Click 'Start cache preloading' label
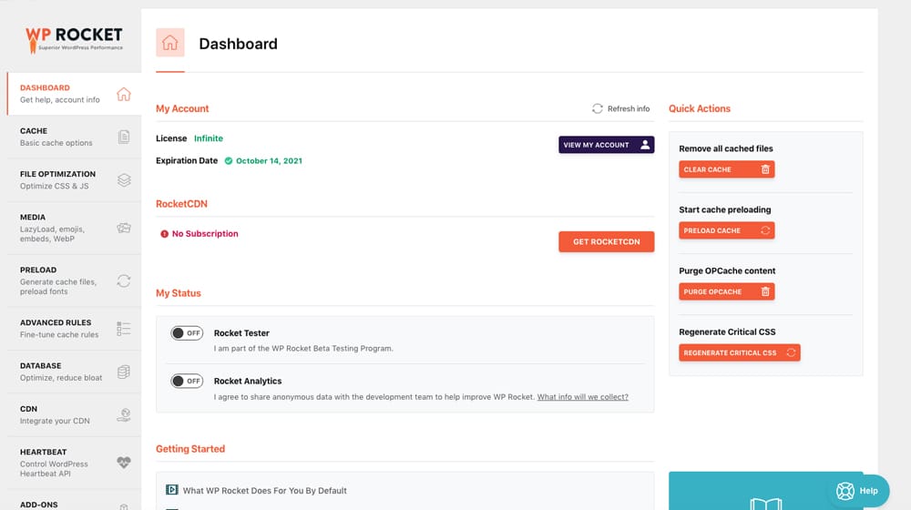The image size is (911, 510). 725,209
